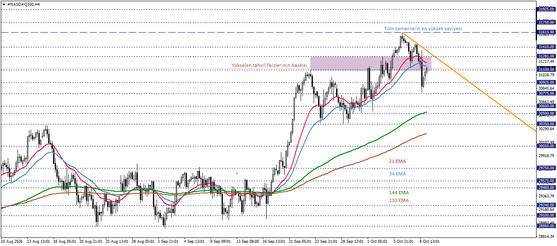Select the #NASDAQ100,H4 chart title
This screenshot has height=246, width=557.
24,4
